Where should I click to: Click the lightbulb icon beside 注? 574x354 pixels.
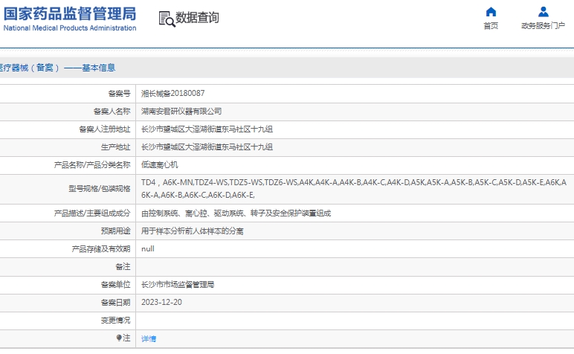point(119,338)
